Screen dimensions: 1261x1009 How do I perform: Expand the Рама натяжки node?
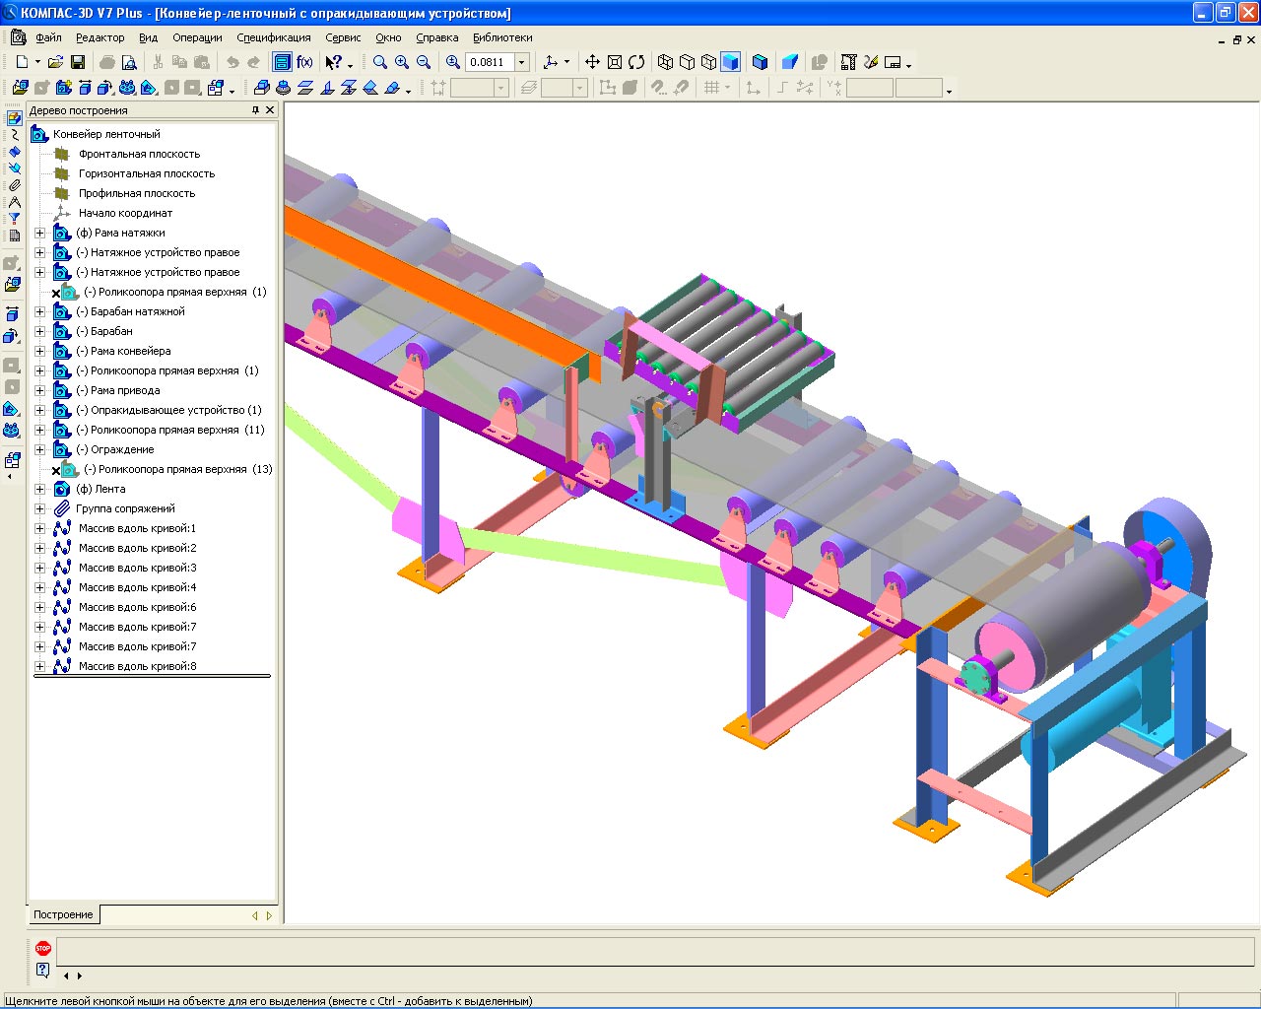point(40,233)
